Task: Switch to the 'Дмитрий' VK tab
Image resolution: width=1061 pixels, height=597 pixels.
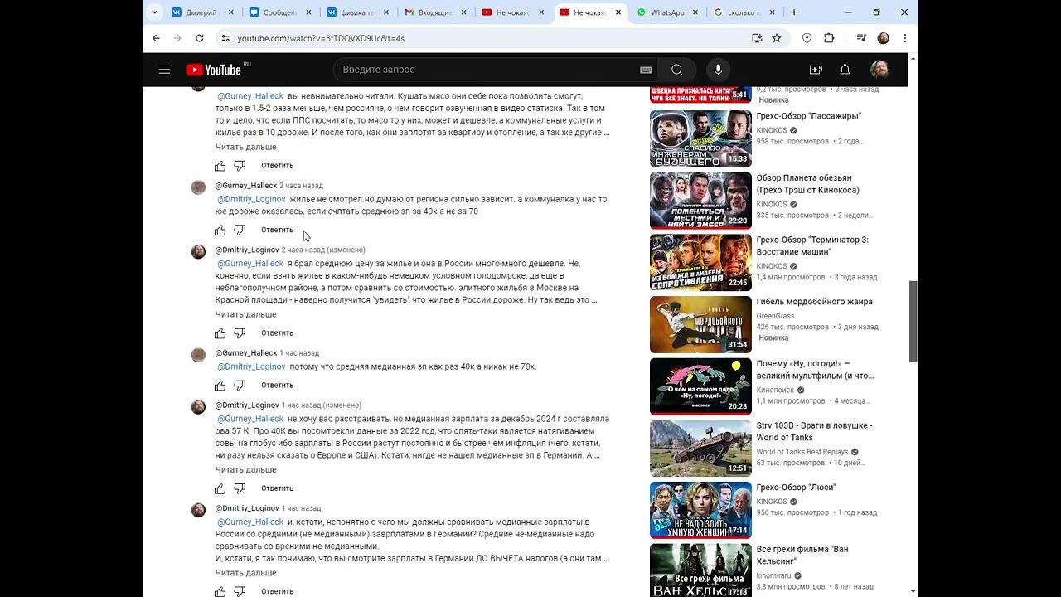Action: pyautogui.click(x=202, y=12)
